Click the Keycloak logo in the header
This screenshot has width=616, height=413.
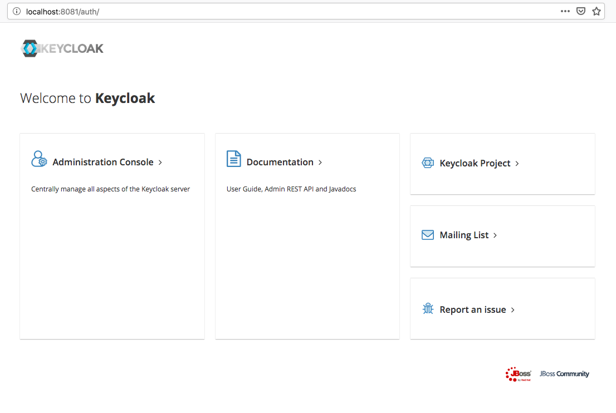[x=62, y=48]
